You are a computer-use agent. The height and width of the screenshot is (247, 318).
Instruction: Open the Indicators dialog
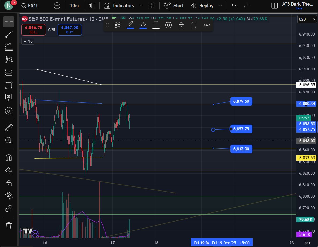[x=119, y=6]
